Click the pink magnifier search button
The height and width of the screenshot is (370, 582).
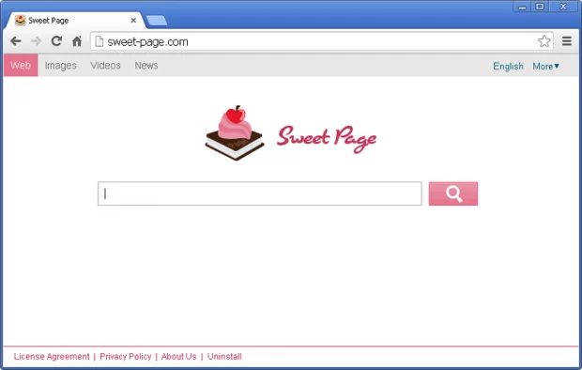[x=452, y=193]
